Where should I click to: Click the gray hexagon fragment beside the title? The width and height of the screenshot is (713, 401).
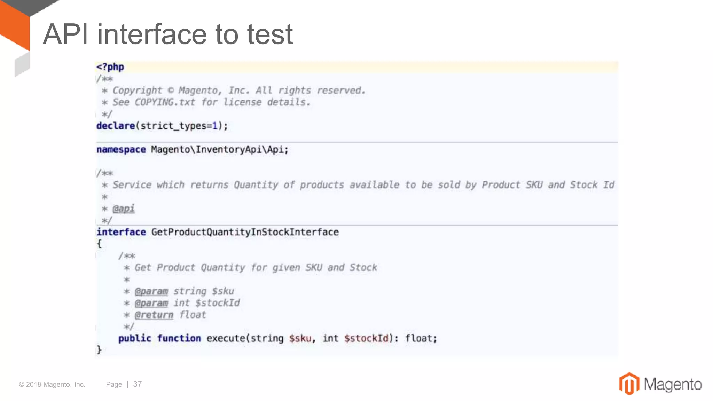(x=22, y=64)
